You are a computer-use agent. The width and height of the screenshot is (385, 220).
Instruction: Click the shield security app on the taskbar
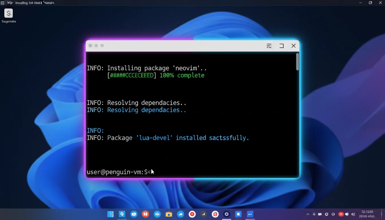(x=227, y=214)
